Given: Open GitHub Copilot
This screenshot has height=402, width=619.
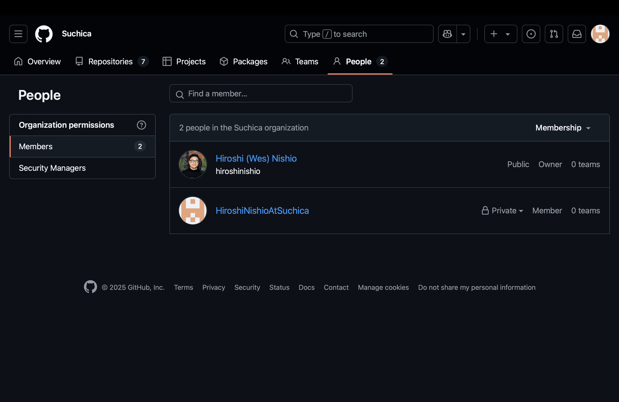Looking at the screenshot, I should click(x=447, y=34).
